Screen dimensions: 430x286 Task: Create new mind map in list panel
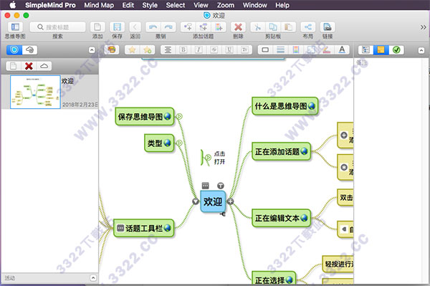pos(13,66)
